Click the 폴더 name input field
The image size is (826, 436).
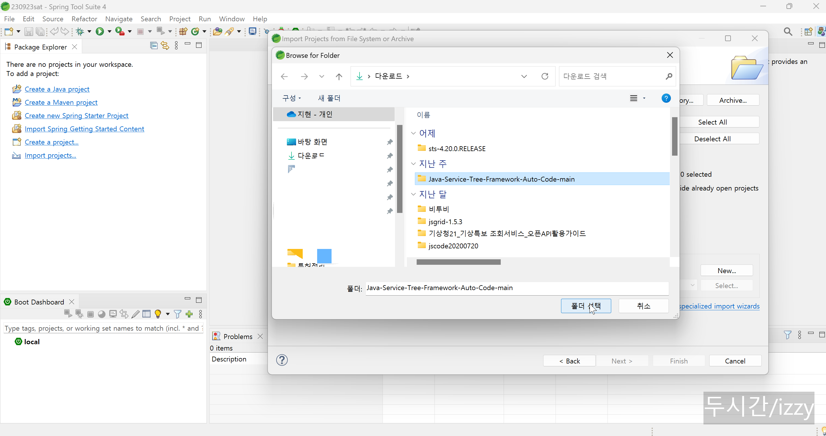pos(517,288)
